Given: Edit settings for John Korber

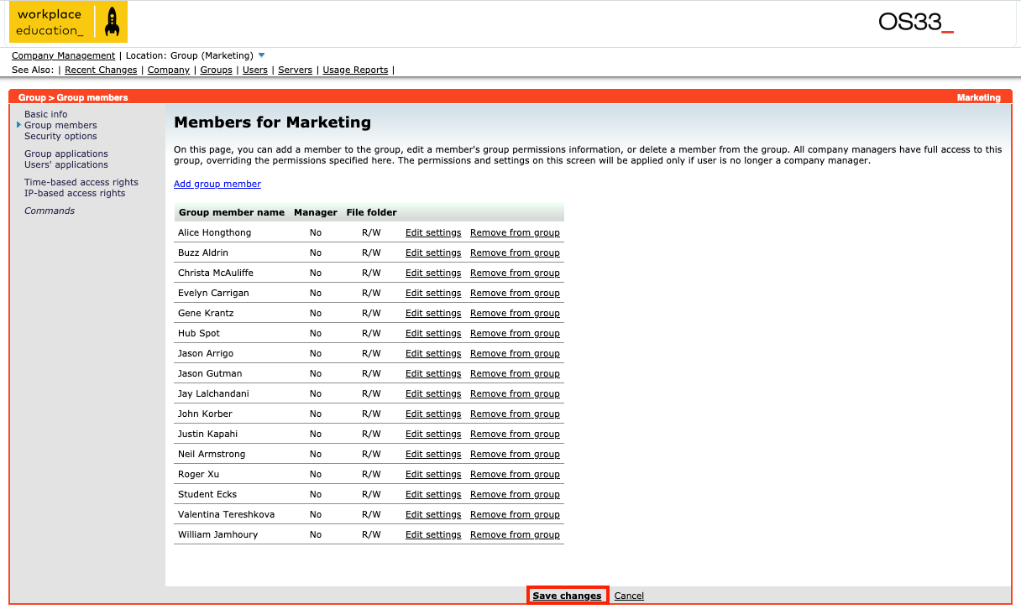Looking at the screenshot, I should point(433,414).
